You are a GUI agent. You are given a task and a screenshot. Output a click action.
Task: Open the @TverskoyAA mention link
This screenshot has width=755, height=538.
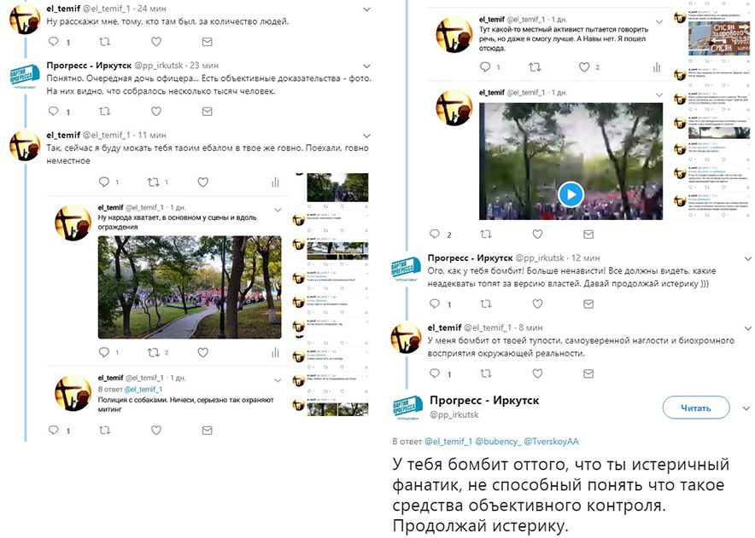pyautogui.click(x=552, y=441)
